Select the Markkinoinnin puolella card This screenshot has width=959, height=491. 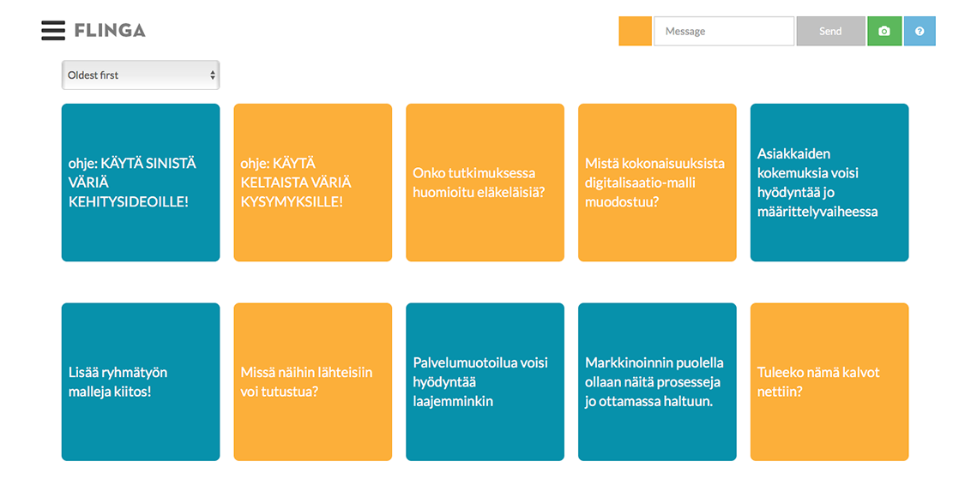657,381
